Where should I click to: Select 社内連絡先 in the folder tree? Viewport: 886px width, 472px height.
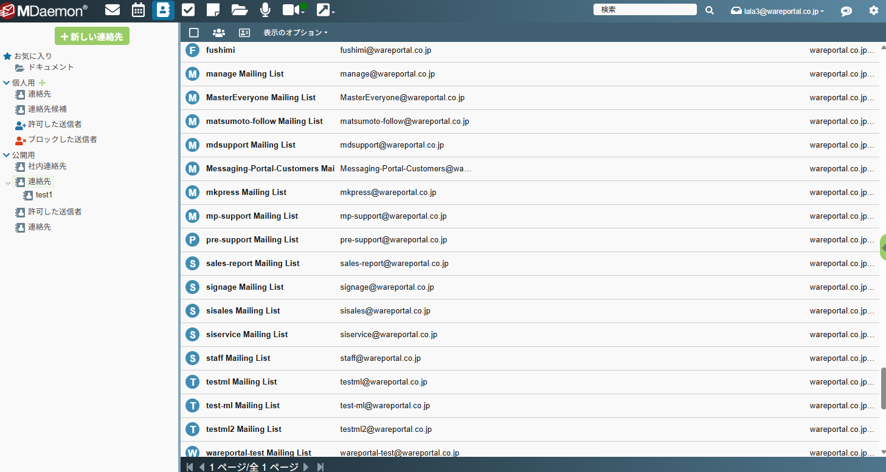(47, 166)
